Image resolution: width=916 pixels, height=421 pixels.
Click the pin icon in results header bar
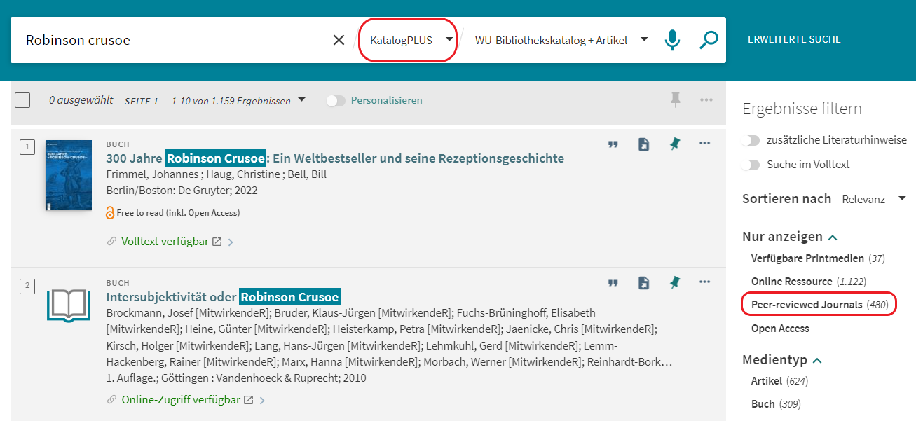[x=676, y=100]
